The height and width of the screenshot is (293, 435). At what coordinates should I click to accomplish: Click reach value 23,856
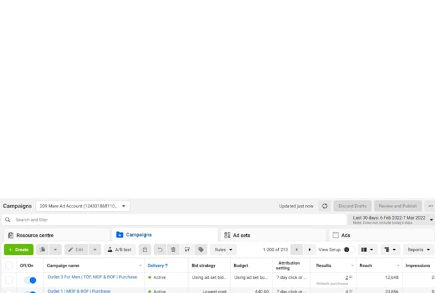391,291
